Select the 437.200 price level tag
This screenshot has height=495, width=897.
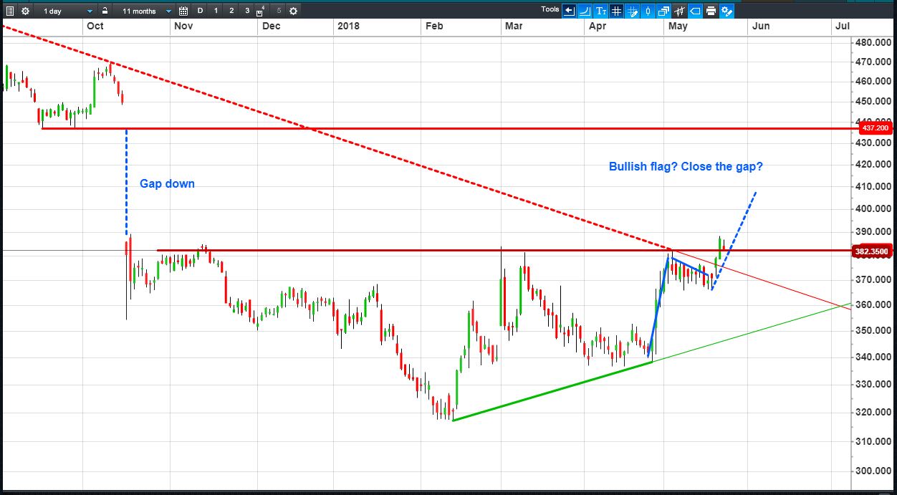point(874,128)
